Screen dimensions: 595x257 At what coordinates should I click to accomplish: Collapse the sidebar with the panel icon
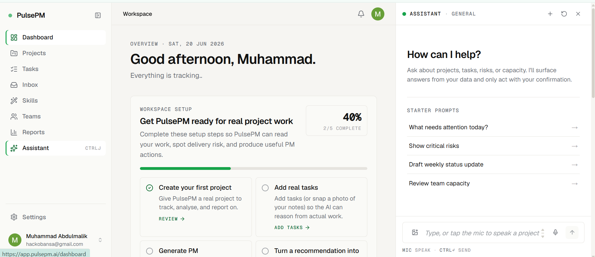pyautogui.click(x=98, y=15)
